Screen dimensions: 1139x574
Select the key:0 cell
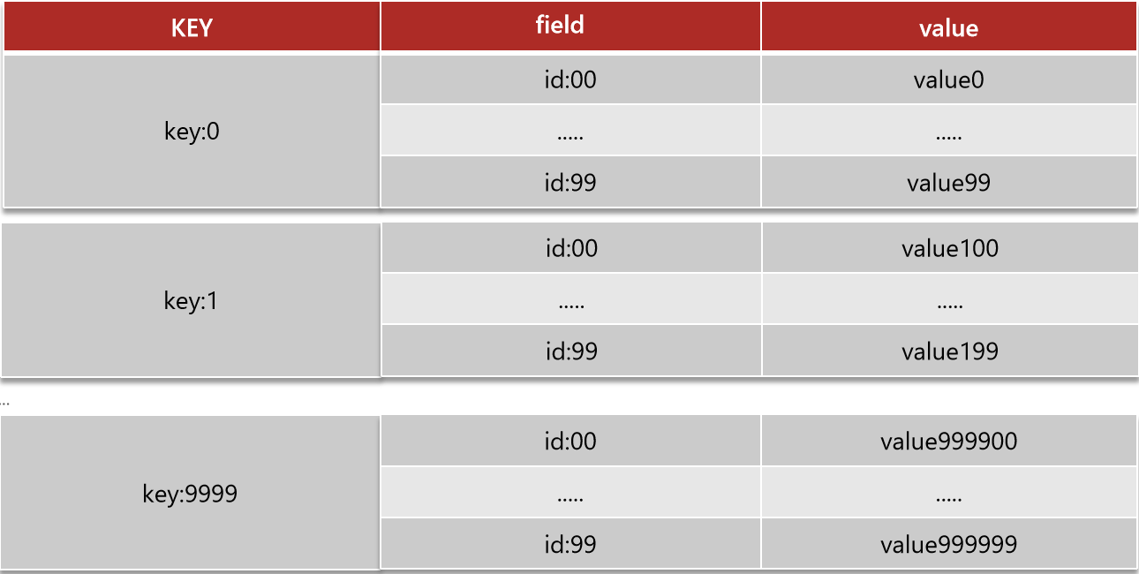point(192,132)
